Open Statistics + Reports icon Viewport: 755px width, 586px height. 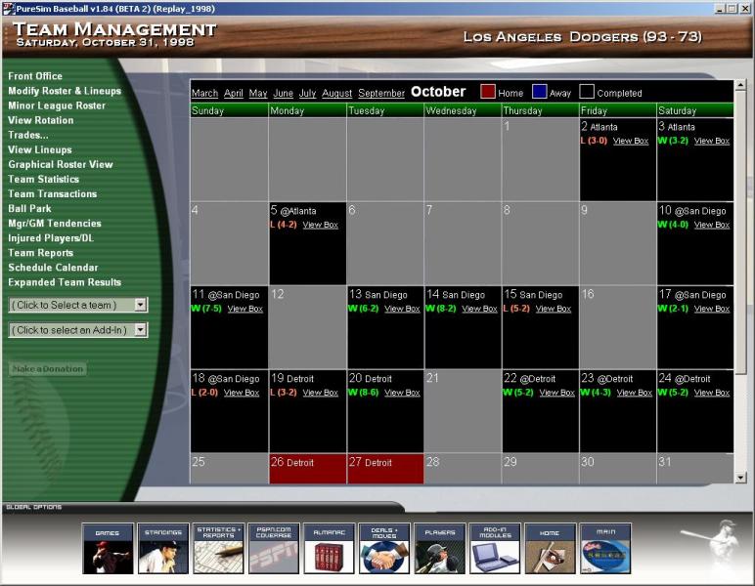point(218,549)
